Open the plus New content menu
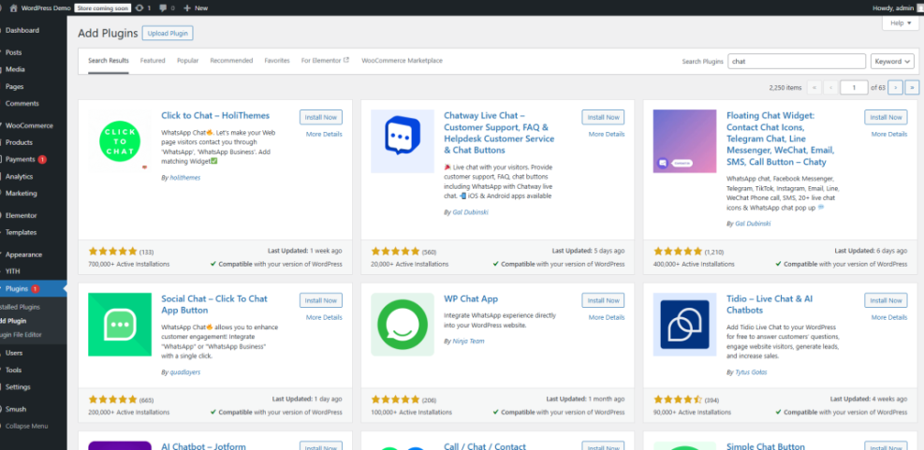Image resolution: width=924 pixels, height=450 pixels. [x=196, y=8]
